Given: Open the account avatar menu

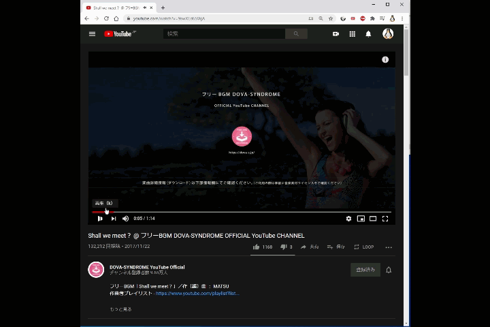Looking at the screenshot, I should [x=388, y=34].
